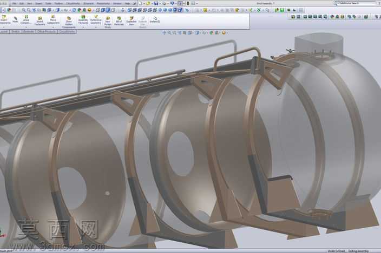Open the Reference Geometry tool
The image size is (381, 253).
(96, 19)
